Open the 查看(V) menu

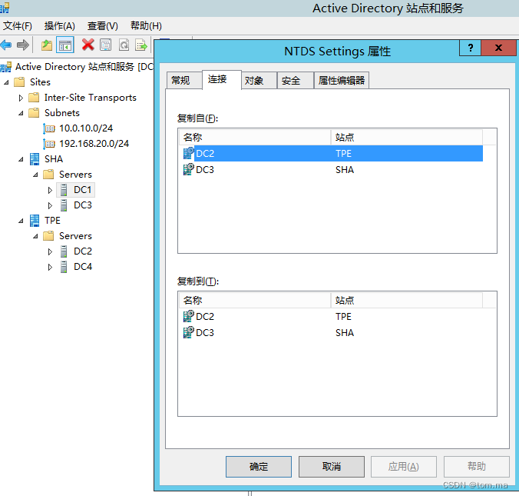tap(103, 26)
